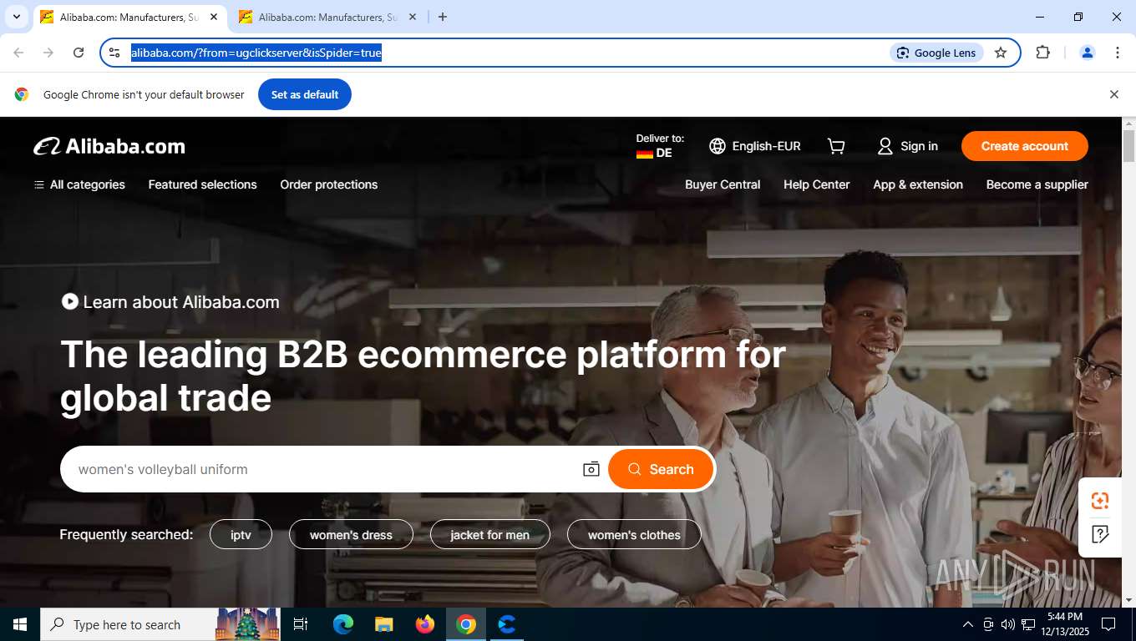
Task: Click the image search camera icon
Action: [x=591, y=469]
